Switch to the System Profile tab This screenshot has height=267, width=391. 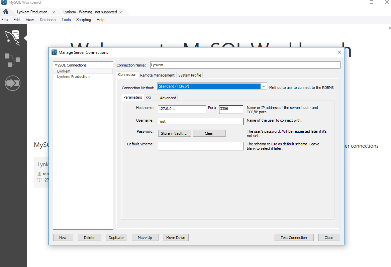click(190, 75)
